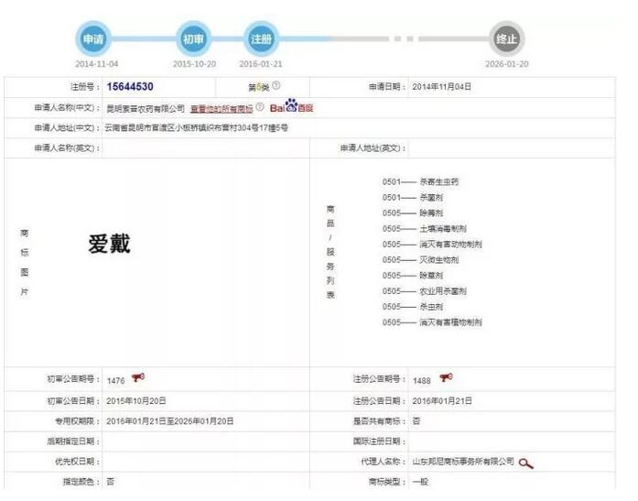
Task: Click goods item 0505 除莠剂
Action: (413, 212)
